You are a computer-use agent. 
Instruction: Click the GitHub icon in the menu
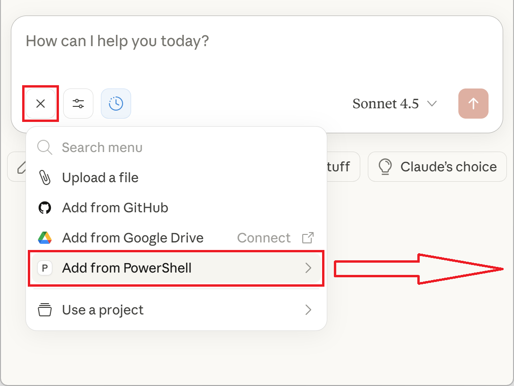click(45, 208)
